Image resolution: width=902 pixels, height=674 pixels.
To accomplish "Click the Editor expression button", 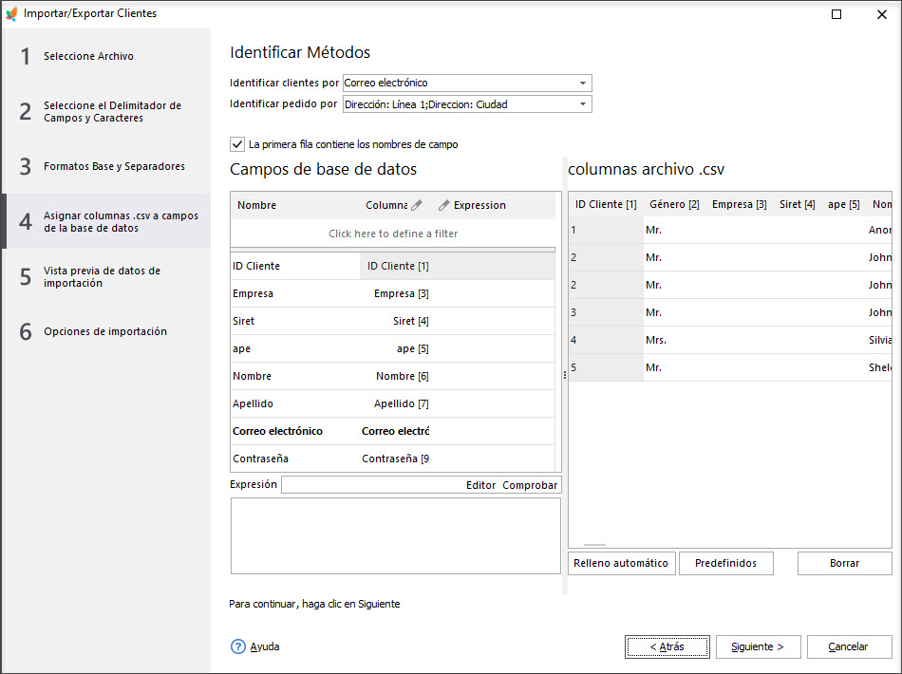I will point(481,485).
